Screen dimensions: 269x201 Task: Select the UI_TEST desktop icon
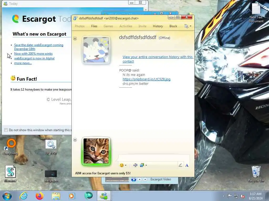point(51,147)
